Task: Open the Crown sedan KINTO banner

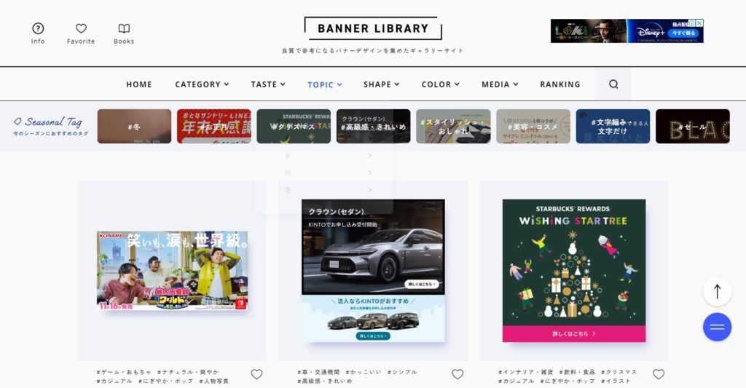Action: pos(373,271)
